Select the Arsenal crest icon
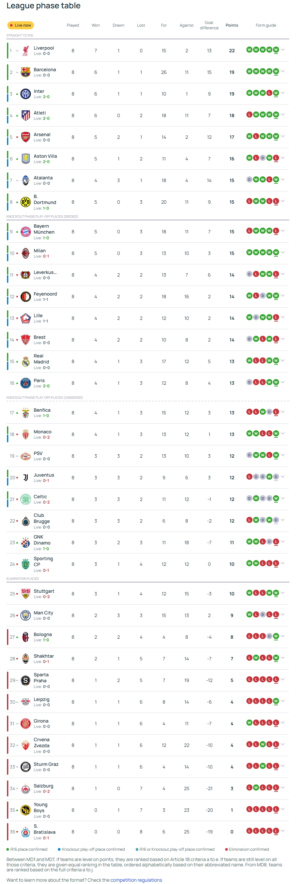Image resolution: width=296 pixels, height=884 pixels. (25, 137)
